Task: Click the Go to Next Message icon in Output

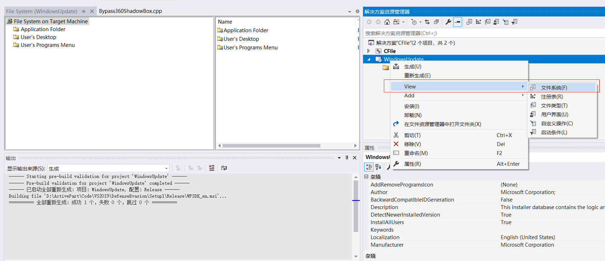Action: (x=200, y=168)
